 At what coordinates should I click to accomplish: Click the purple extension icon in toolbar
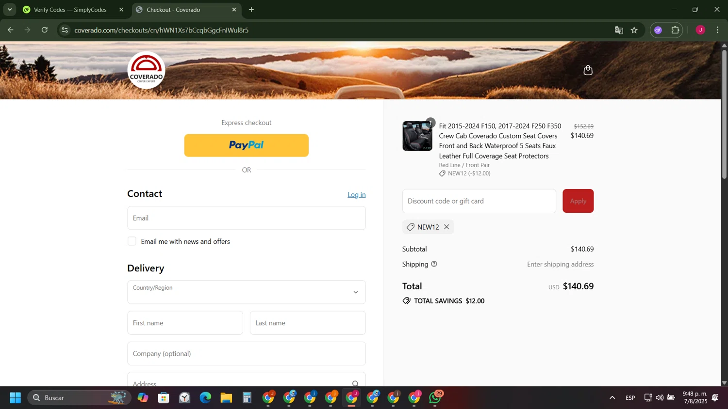658,30
